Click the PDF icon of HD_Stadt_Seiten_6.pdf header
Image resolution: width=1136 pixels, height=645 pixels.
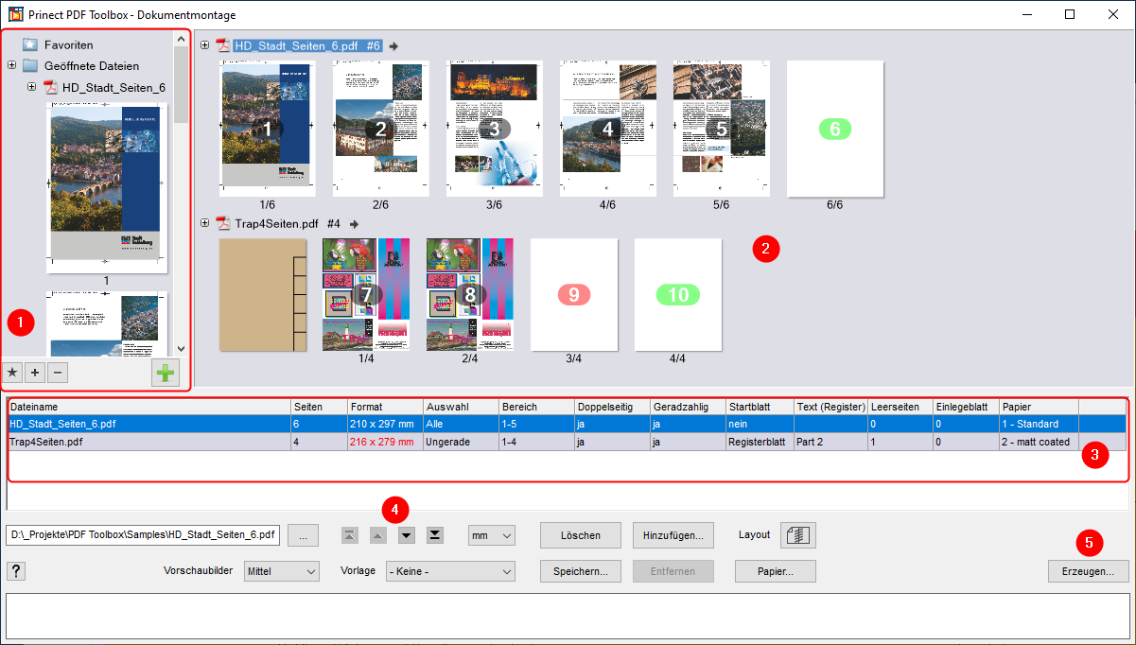coord(223,45)
